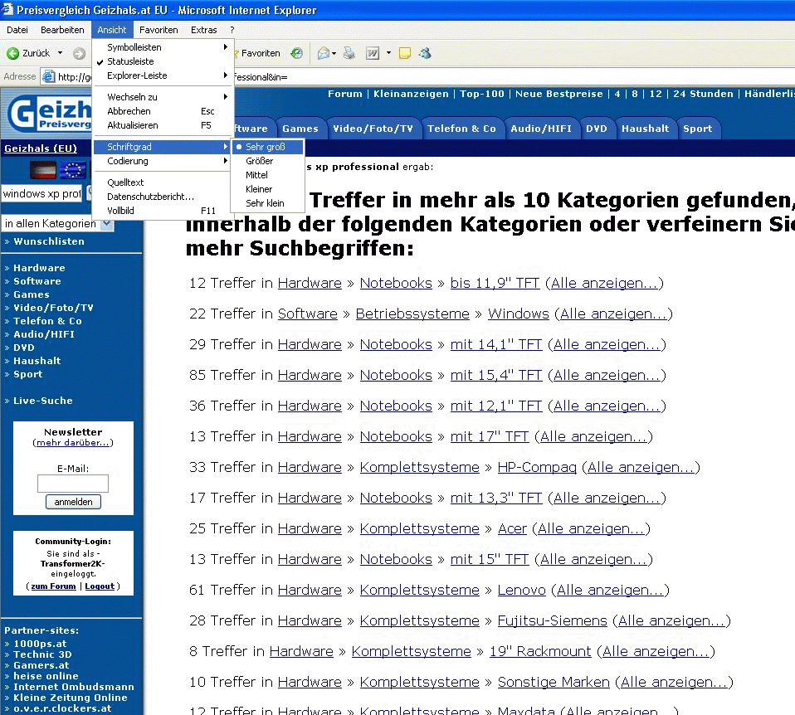Click the Edit with Word toolbar icon

(373, 53)
